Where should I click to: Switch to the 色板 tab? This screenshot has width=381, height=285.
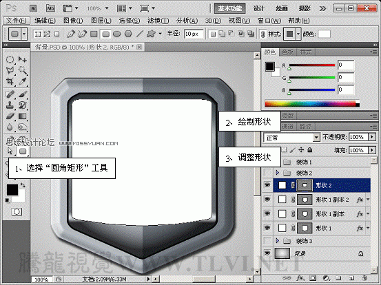click(x=288, y=52)
